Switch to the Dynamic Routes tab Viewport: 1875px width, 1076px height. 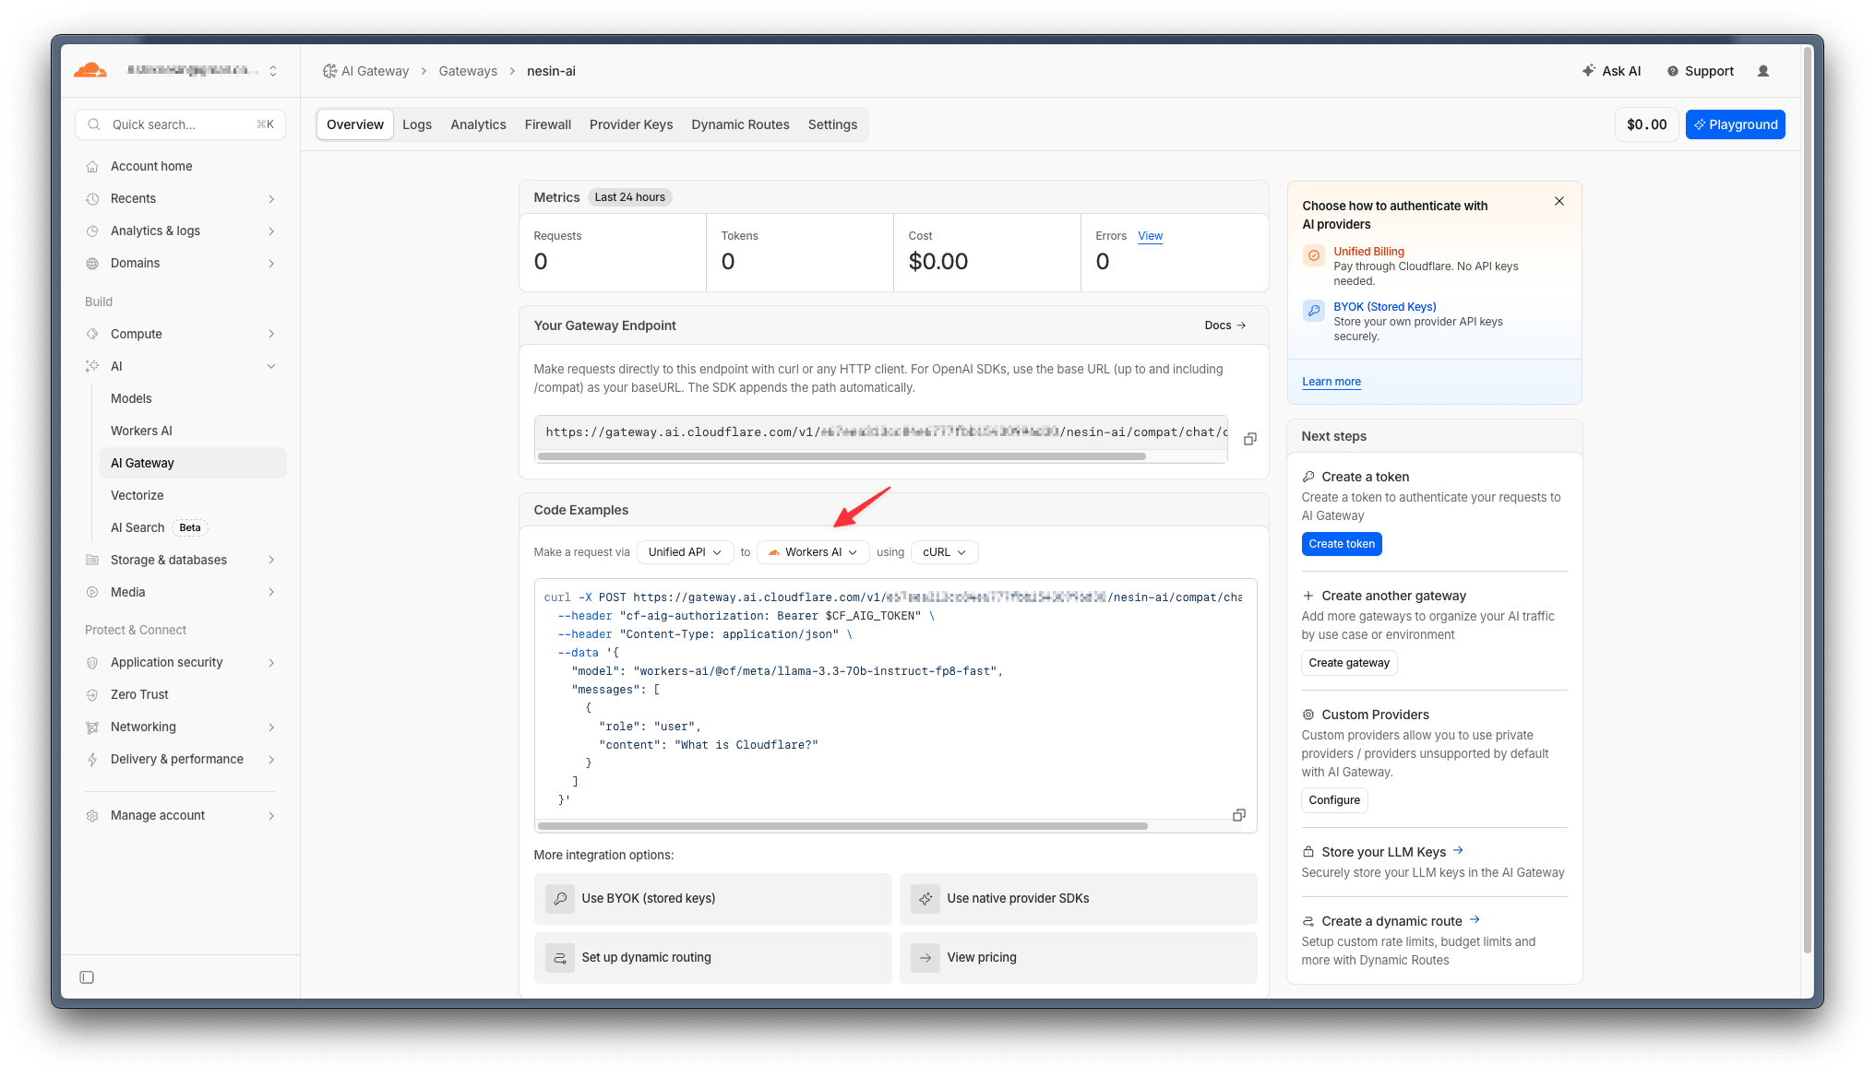[740, 124]
